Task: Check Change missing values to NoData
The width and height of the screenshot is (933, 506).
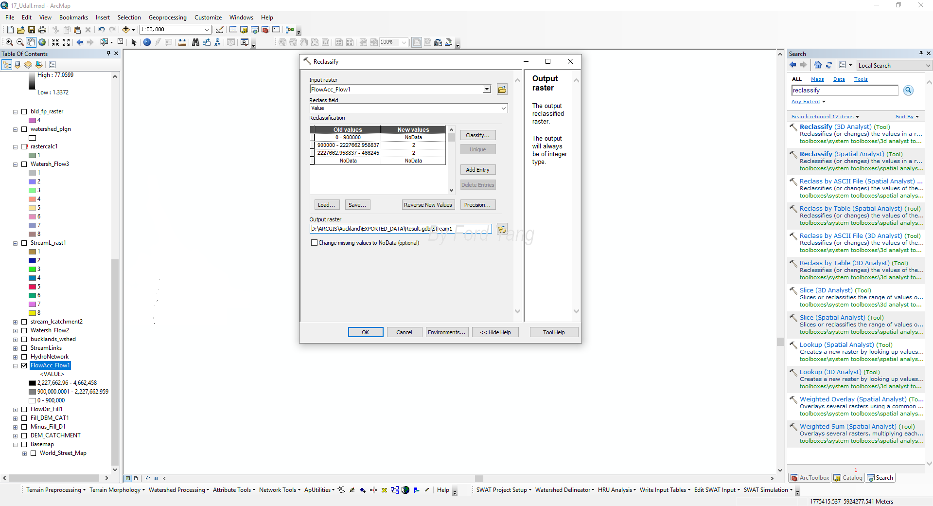Action: pos(314,243)
